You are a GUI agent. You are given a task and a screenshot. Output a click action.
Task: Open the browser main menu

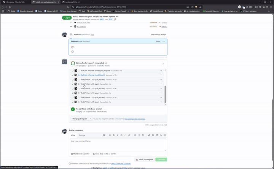(x=271, y=7)
